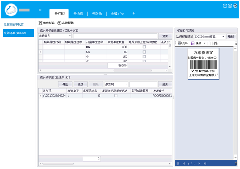
Task: Toggle batch management checkbox for 80 row
Action: [144, 52]
